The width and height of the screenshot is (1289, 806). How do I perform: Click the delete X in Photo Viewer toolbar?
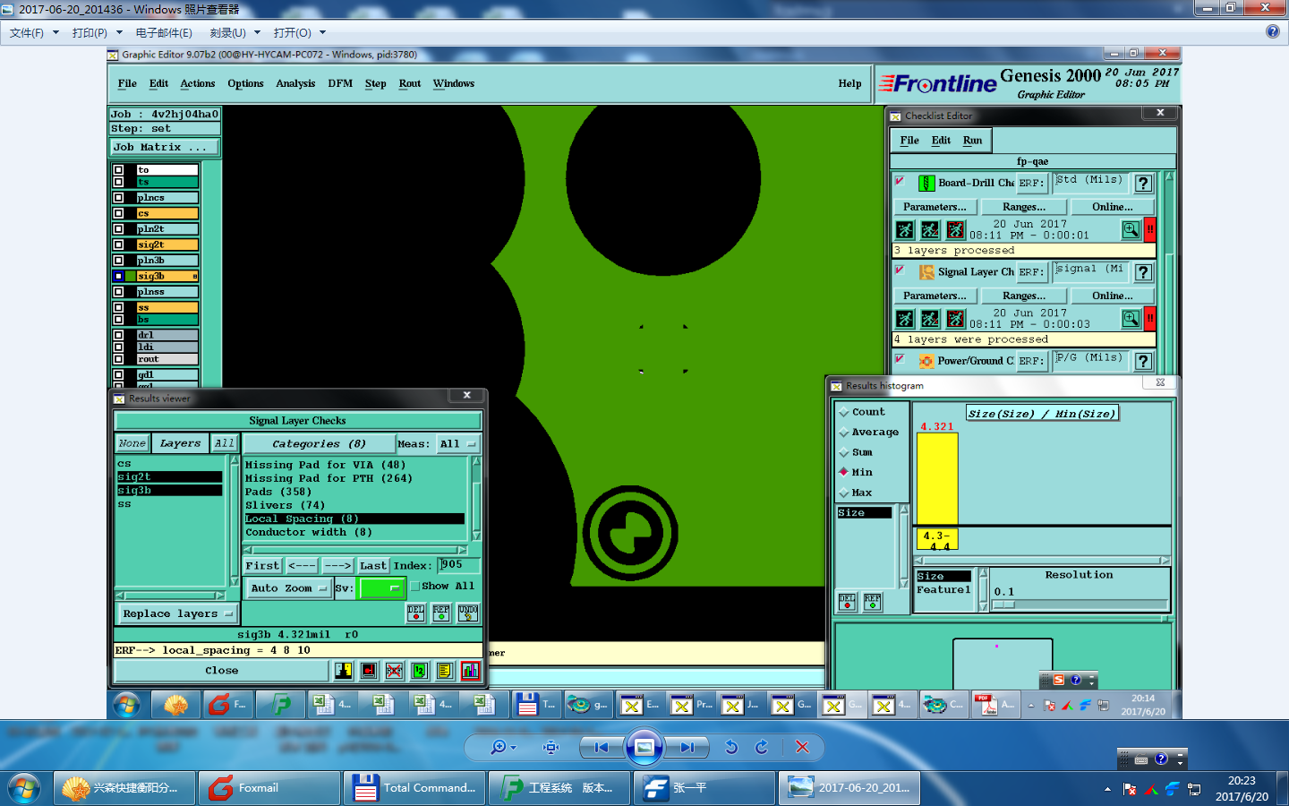click(x=802, y=747)
